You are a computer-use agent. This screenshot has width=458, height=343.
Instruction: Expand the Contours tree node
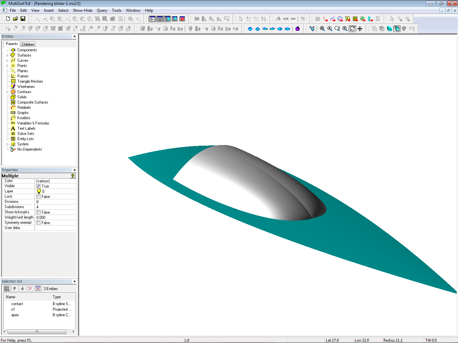[x=8, y=92]
